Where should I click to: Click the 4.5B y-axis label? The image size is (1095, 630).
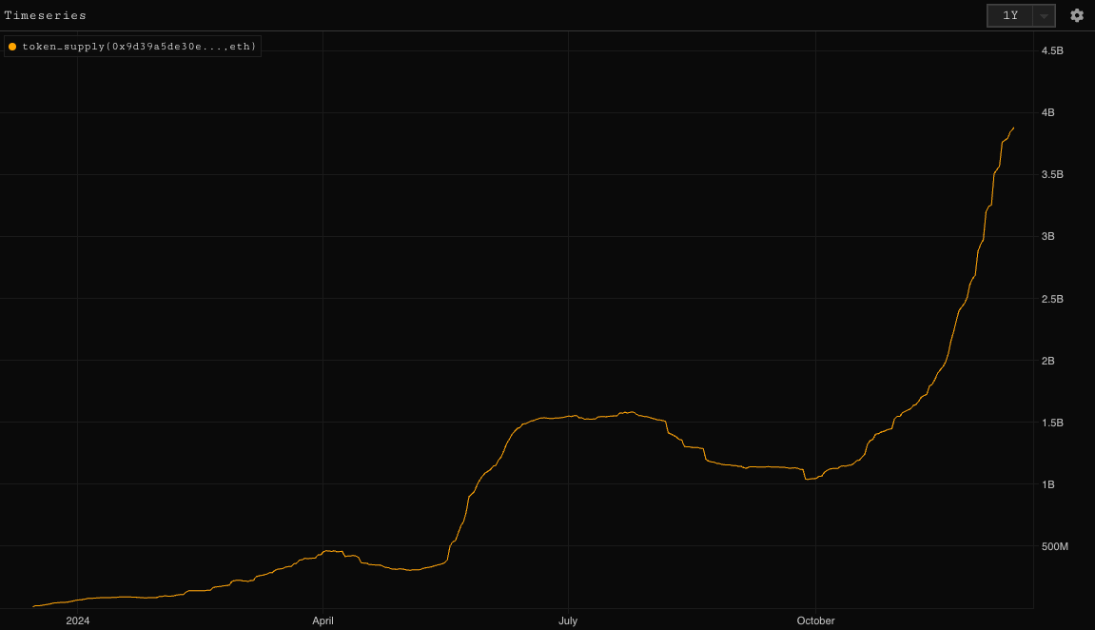1051,50
